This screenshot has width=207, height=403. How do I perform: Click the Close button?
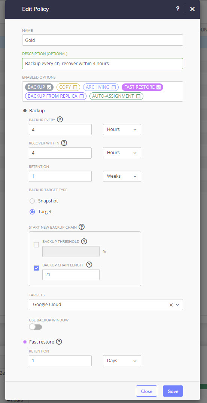coord(147,391)
